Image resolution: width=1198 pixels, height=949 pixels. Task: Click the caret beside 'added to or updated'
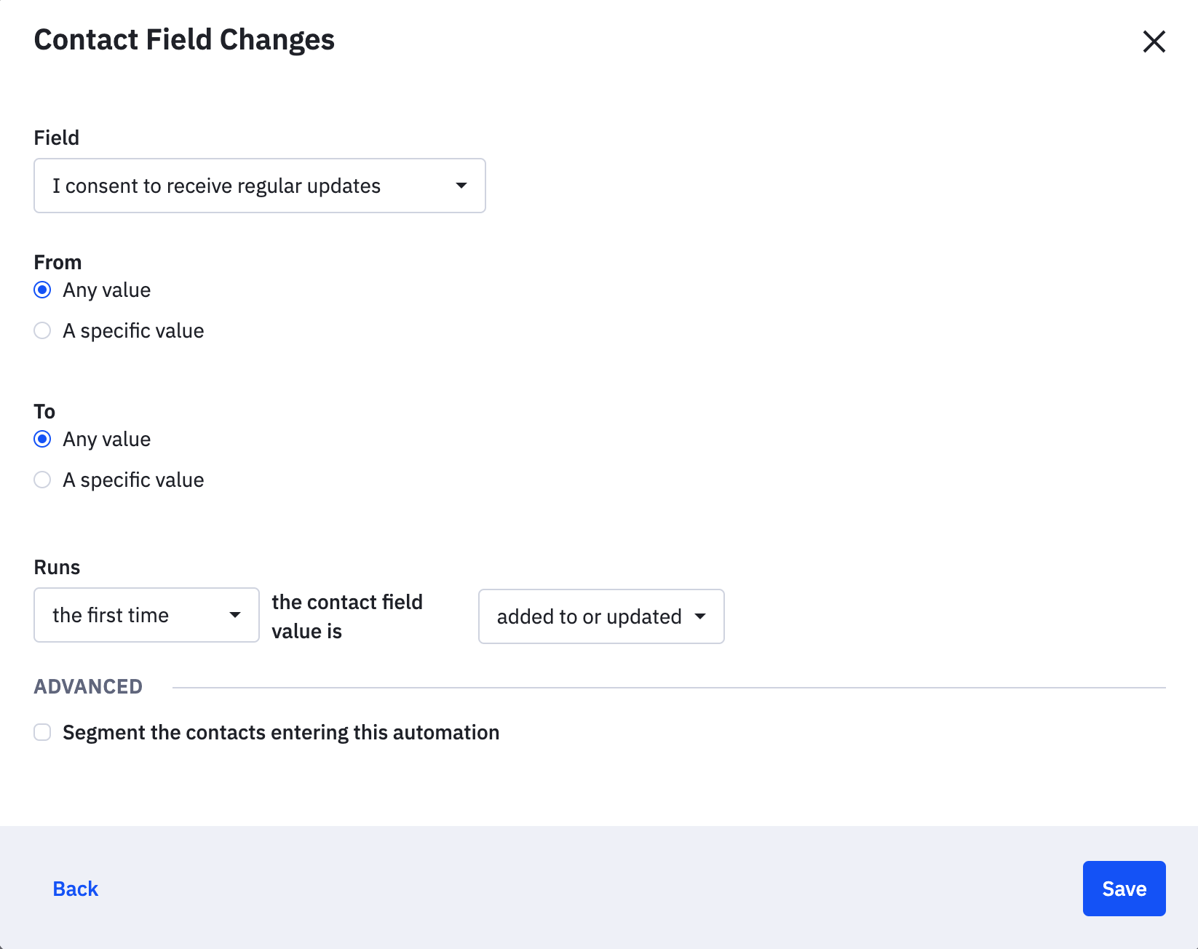pyautogui.click(x=700, y=616)
